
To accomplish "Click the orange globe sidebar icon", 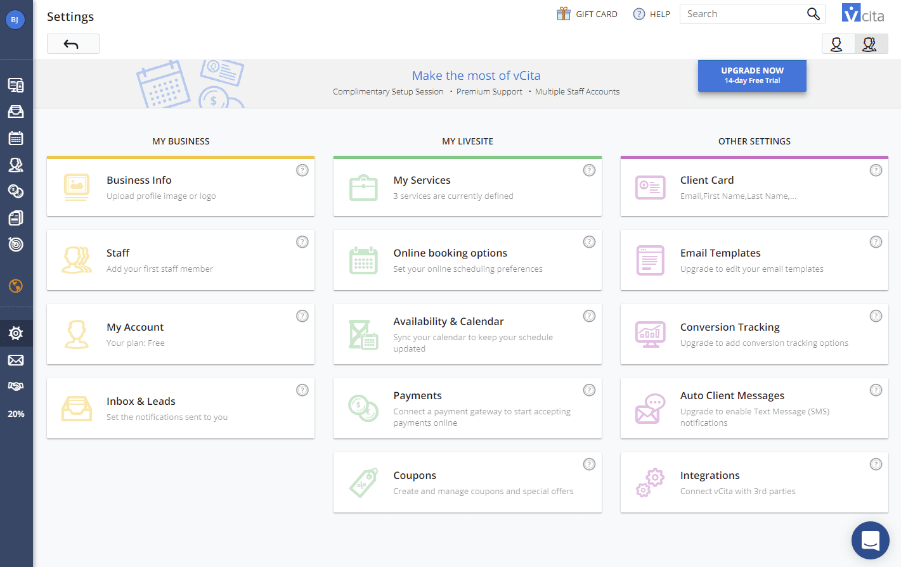I will tap(16, 286).
